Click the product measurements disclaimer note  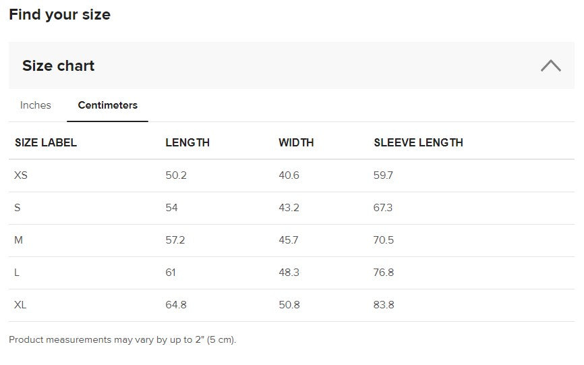point(123,340)
